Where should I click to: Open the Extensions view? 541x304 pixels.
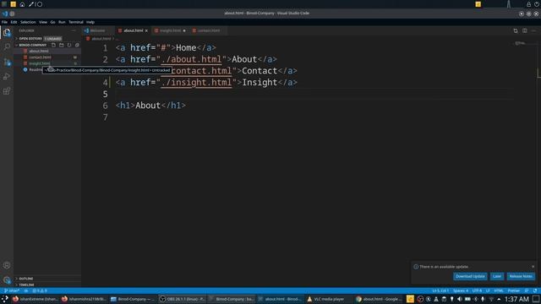pos(7,91)
